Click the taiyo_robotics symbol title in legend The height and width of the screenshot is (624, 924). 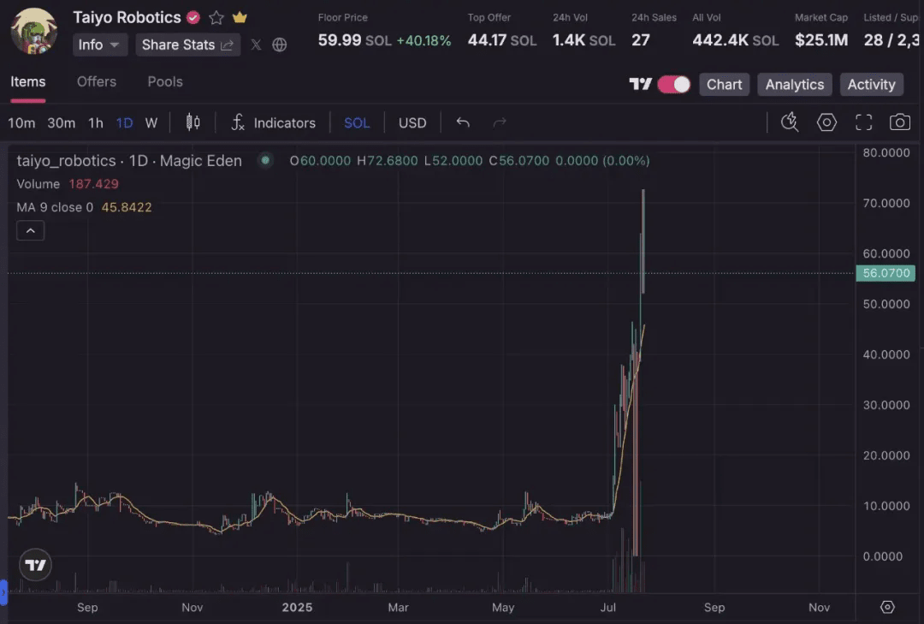point(129,160)
